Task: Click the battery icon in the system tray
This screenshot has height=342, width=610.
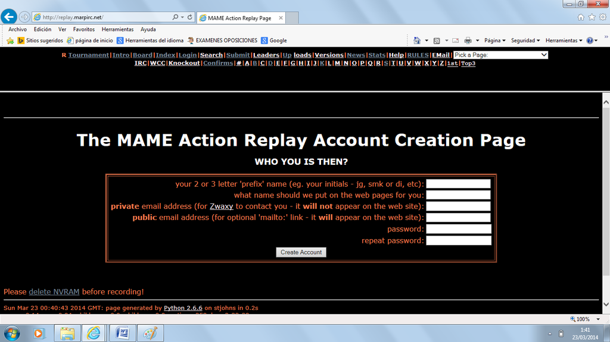Action: (561, 334)
